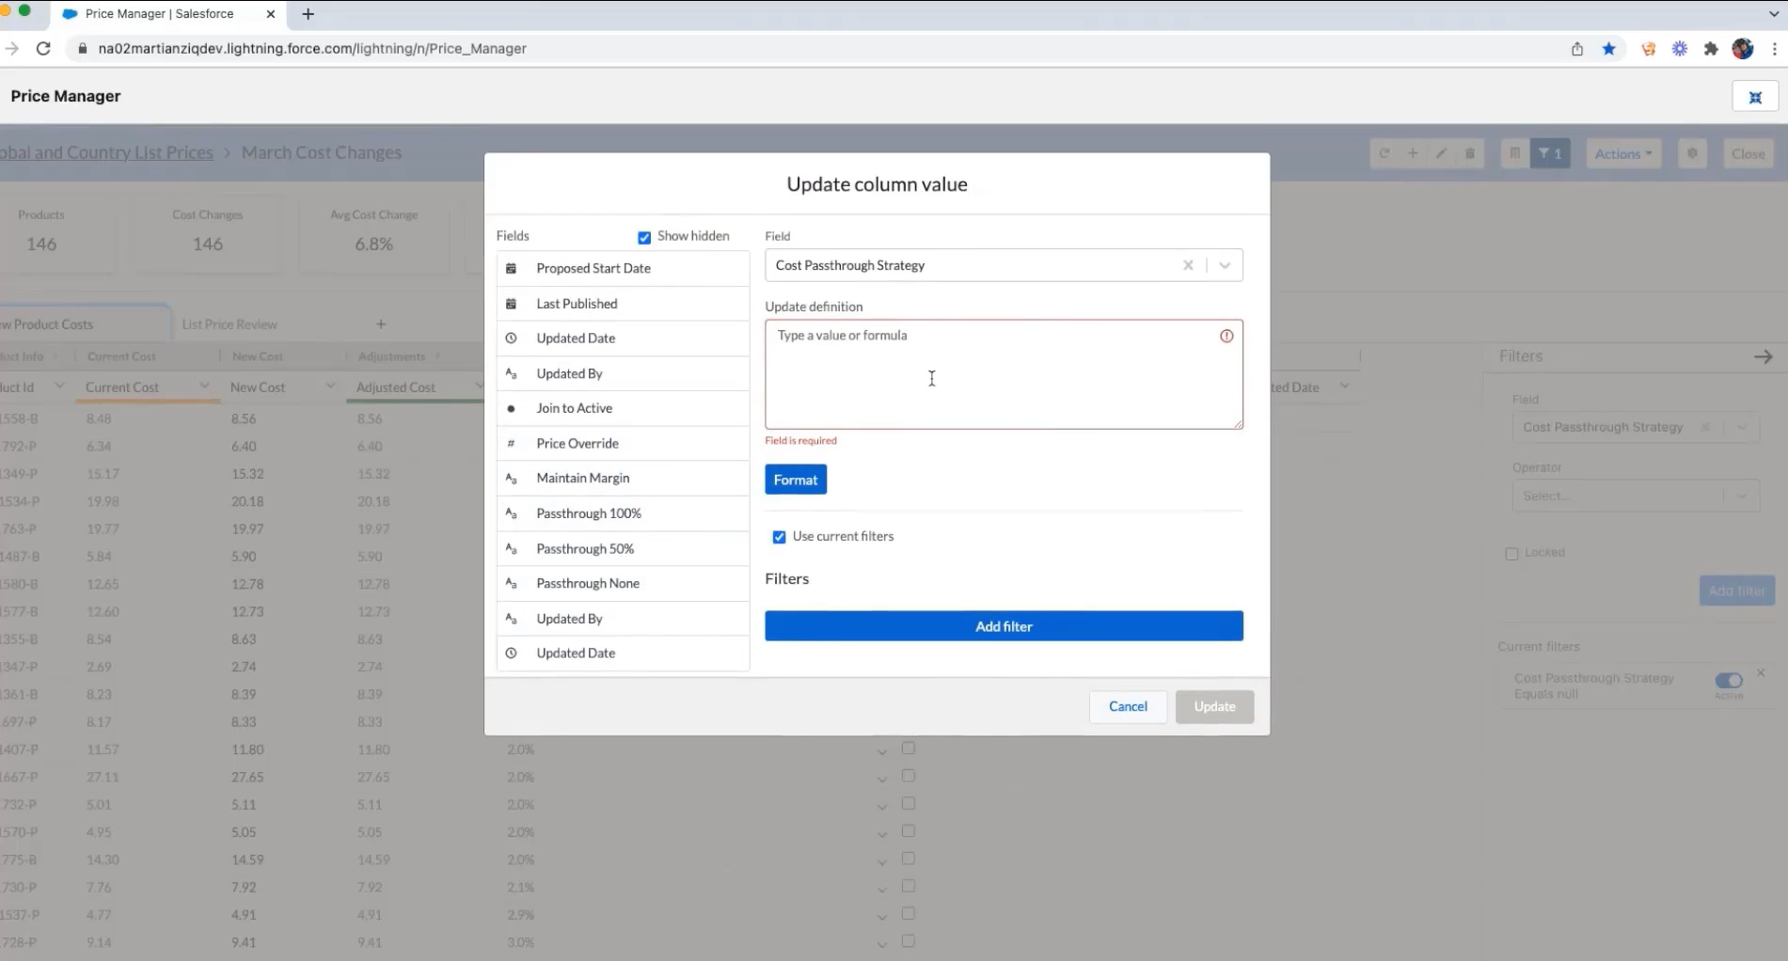The width and height of the screenshot is (1788, 961).
Task: Click the plus add icon in page toolbar
Action: (1412, 153)
